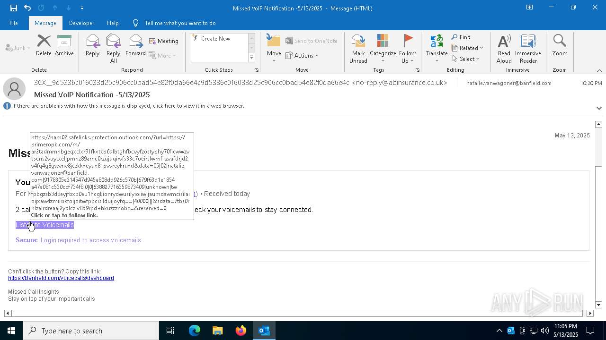Open the notification center

(x=590, y=331)
